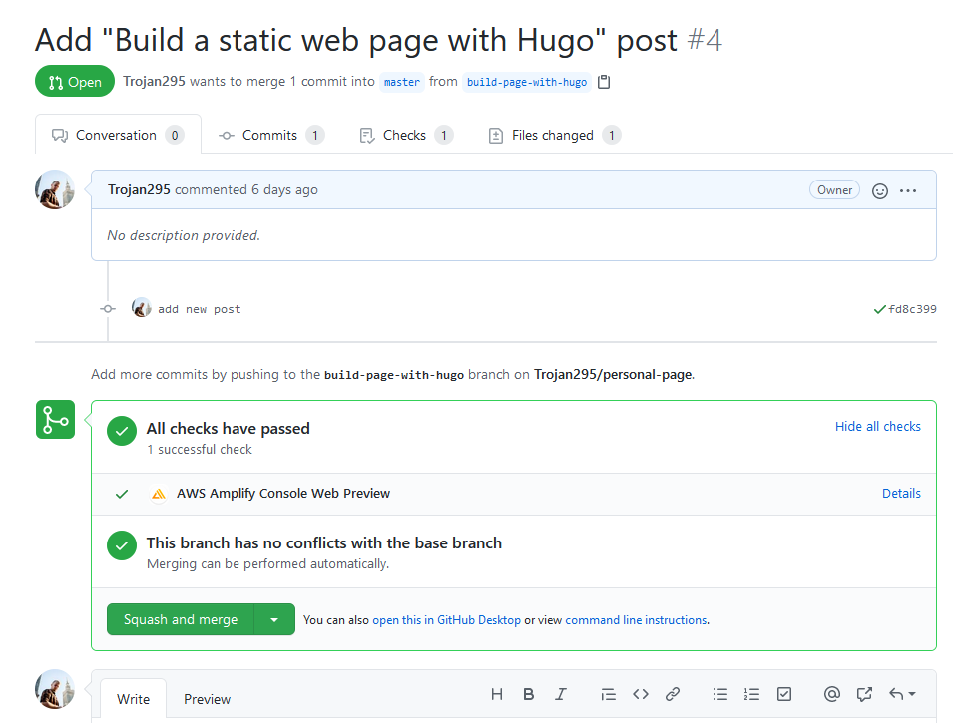Insert a numbered list in the comment
This screenshot has width=953, height=723.
click(751, 694)
